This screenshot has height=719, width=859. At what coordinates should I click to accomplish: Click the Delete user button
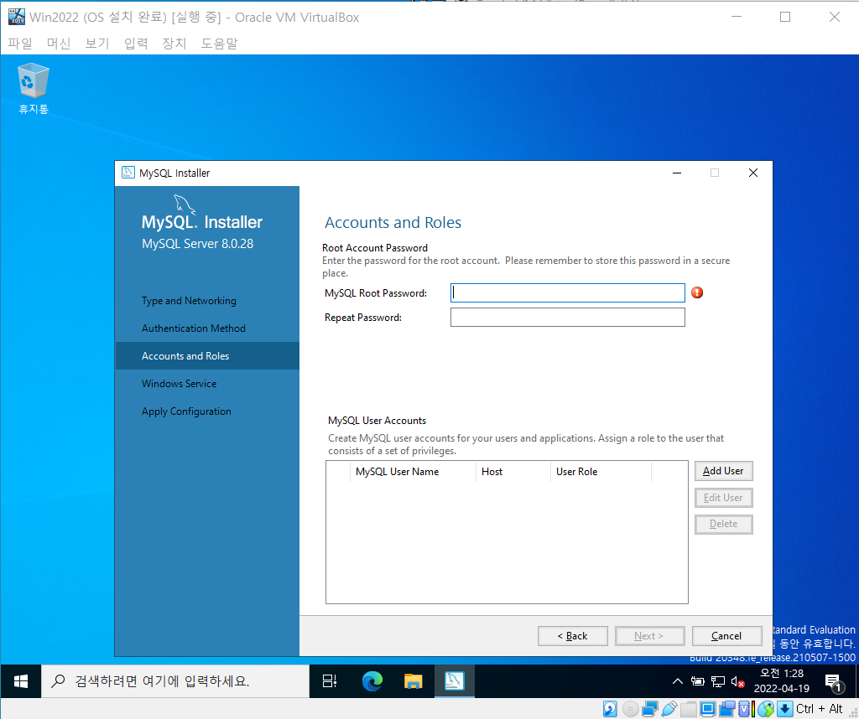723,524
